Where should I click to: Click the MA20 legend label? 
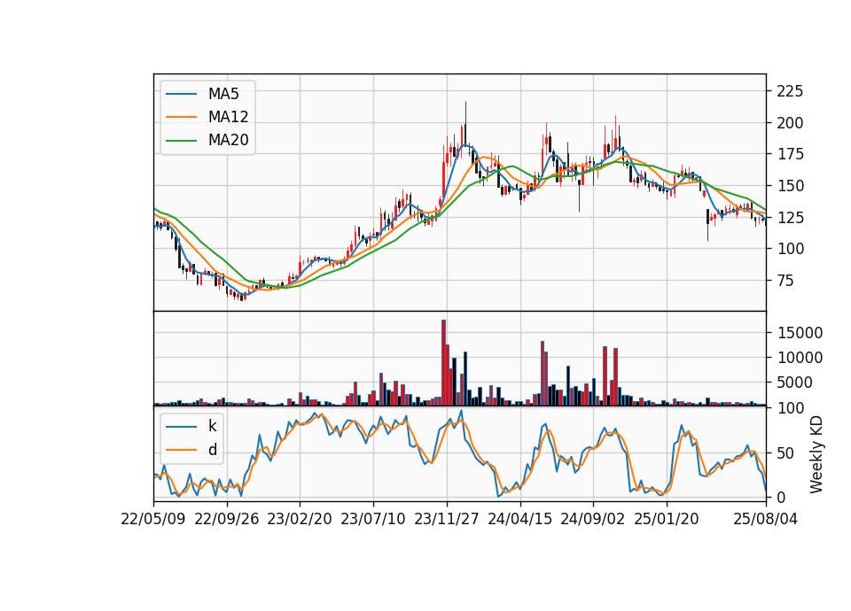[228, 140]
